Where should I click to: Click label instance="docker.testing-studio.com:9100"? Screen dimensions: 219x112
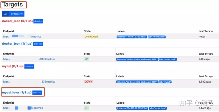pos(137,59)
